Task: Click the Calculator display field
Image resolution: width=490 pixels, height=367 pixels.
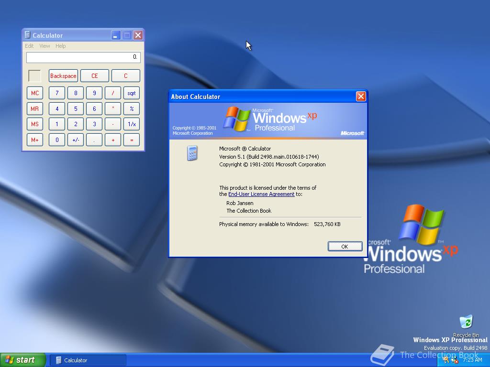Action: pyautogui.click(x=83, y=57)
